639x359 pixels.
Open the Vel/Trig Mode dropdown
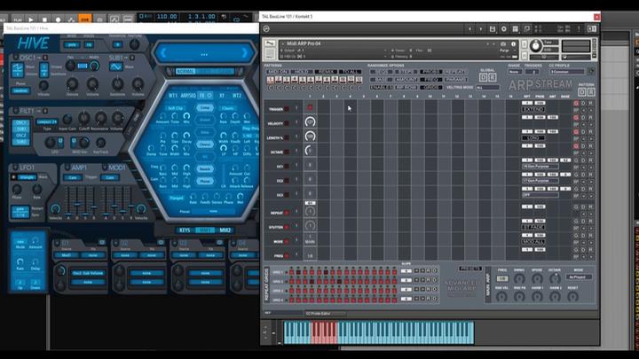point(487,88)
